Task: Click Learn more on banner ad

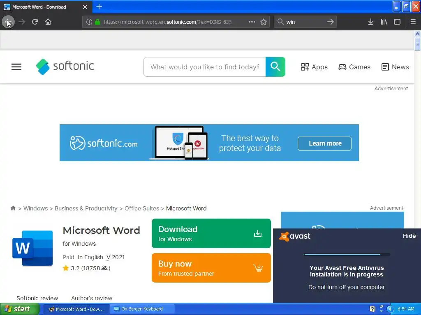Action: click(324, 144)
